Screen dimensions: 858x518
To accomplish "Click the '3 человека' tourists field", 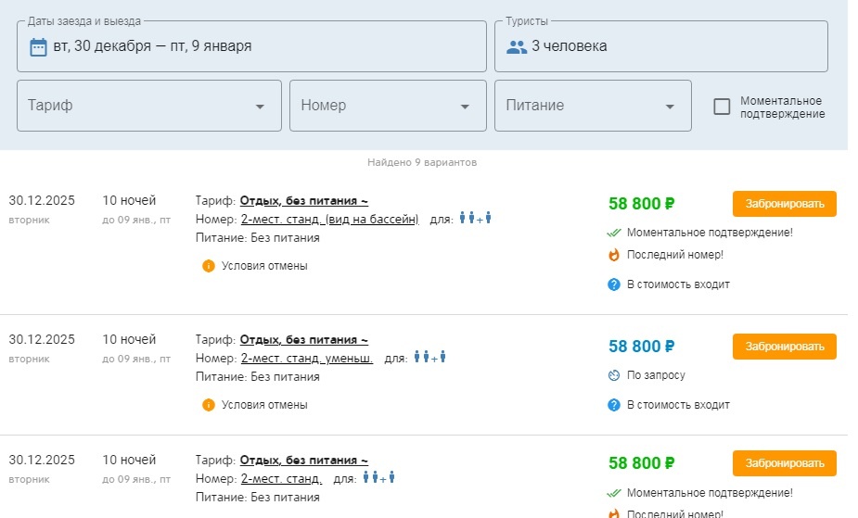I will pyautogui.click(x=660, y=46).
